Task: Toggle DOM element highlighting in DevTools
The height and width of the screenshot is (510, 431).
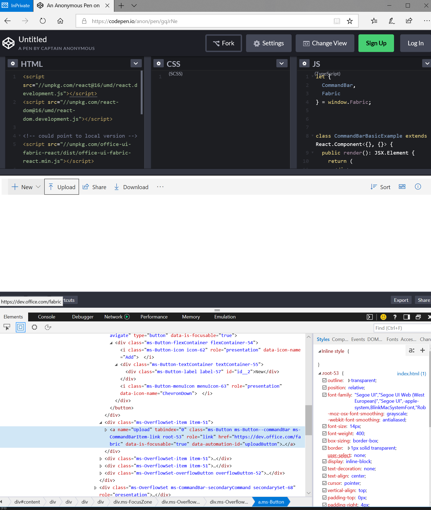Action: click(20, 327)
